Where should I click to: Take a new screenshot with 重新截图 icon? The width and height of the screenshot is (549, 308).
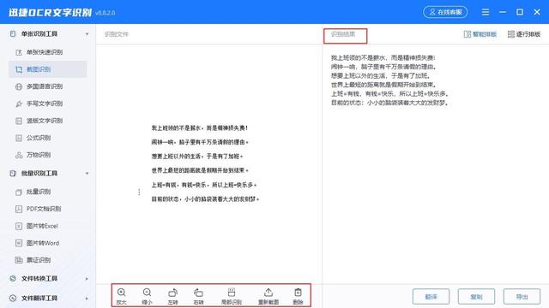click(x=268, y=296)
